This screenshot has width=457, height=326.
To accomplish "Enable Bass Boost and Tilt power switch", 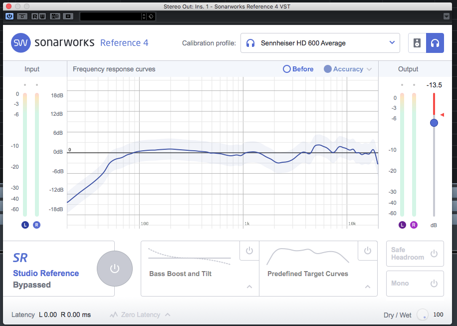I will click(249, 251).
